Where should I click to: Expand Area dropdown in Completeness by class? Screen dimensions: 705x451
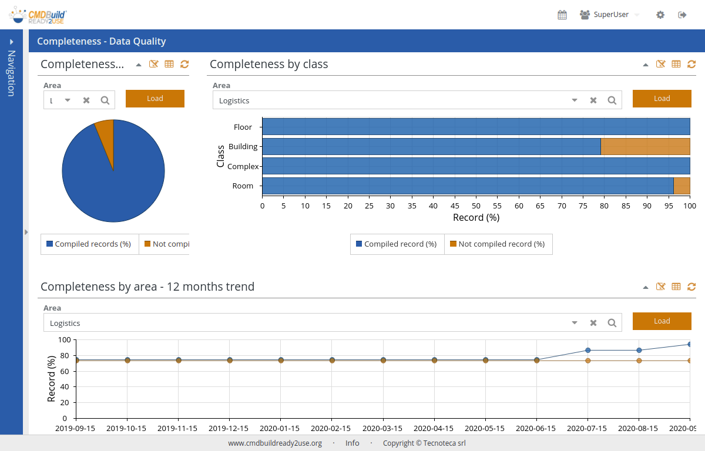(x=575, y=100)
